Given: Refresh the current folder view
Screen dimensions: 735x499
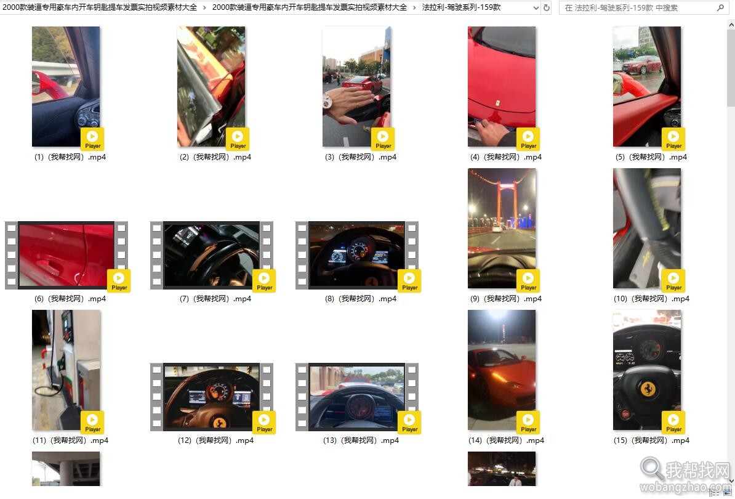Looking at the screenshot, I should pos(547,7).
